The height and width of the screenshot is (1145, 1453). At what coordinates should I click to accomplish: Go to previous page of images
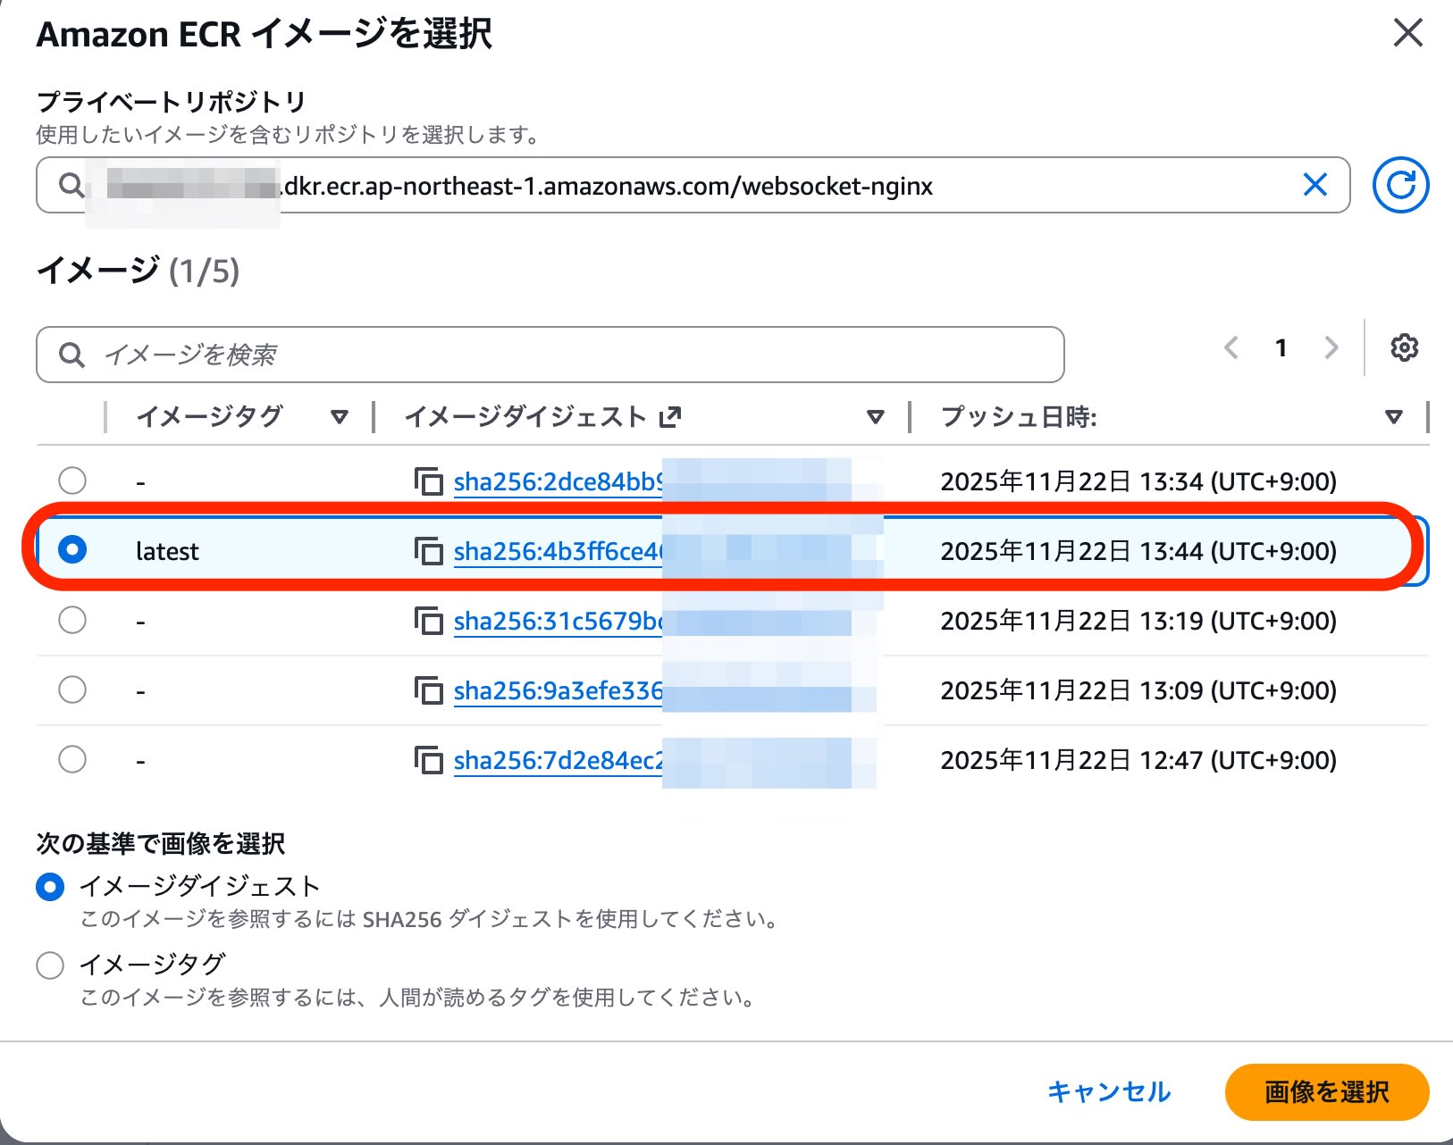1231,347
